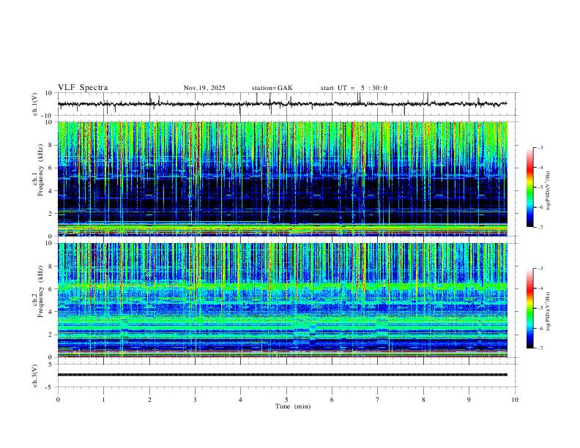The height and width of the screenshot is (448, 580).
Task: Click the time axis tick label '5'
Action: (x=286, y=400)
